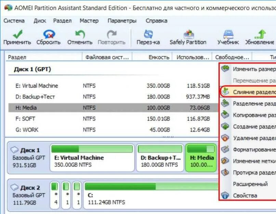
Task: Click the Удаление раздела delete icon
Action: [225, 138]
